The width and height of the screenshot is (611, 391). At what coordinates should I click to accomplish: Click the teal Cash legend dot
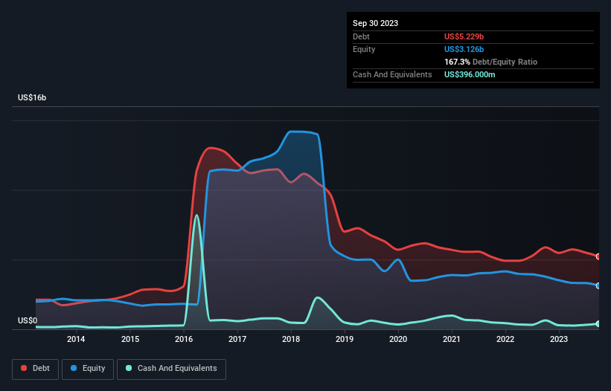tap(129, 368)
